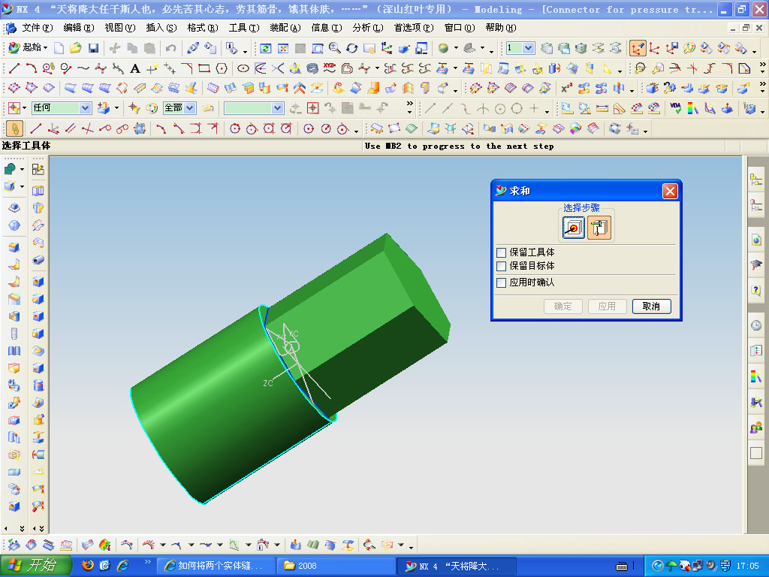Screen dimensions: 769x577
Task: Click the target body selection step icon
Action: pyautogui.click(x=573, y=228)
